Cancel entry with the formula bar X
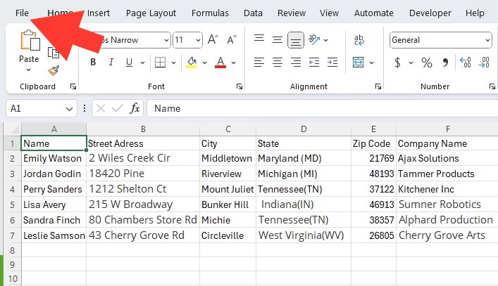498x286 pixels. tap(101, 109)
